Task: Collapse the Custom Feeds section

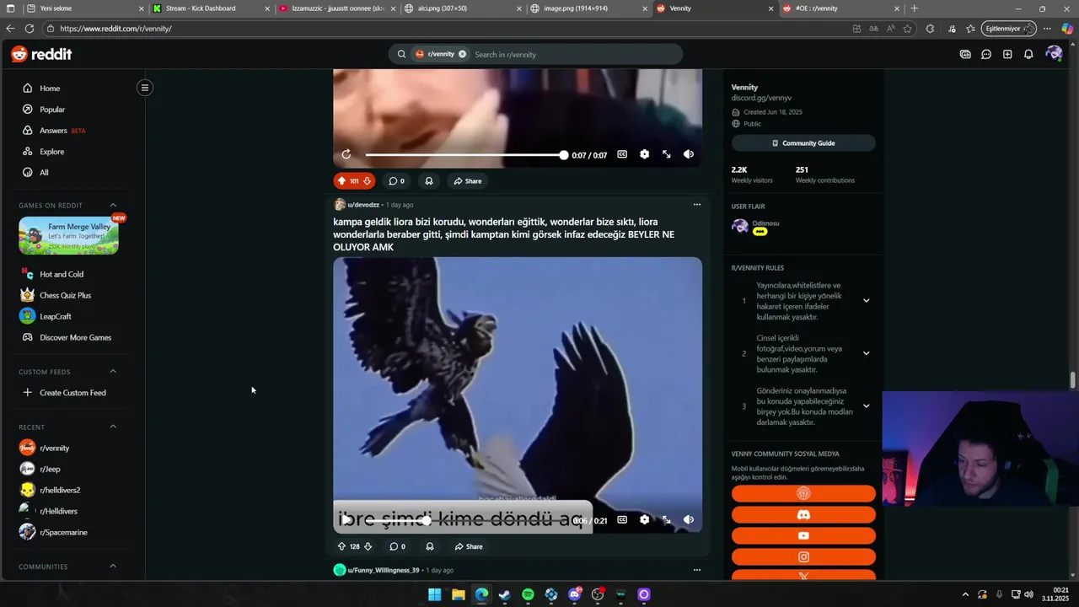Action: click(x=113, y=371)
